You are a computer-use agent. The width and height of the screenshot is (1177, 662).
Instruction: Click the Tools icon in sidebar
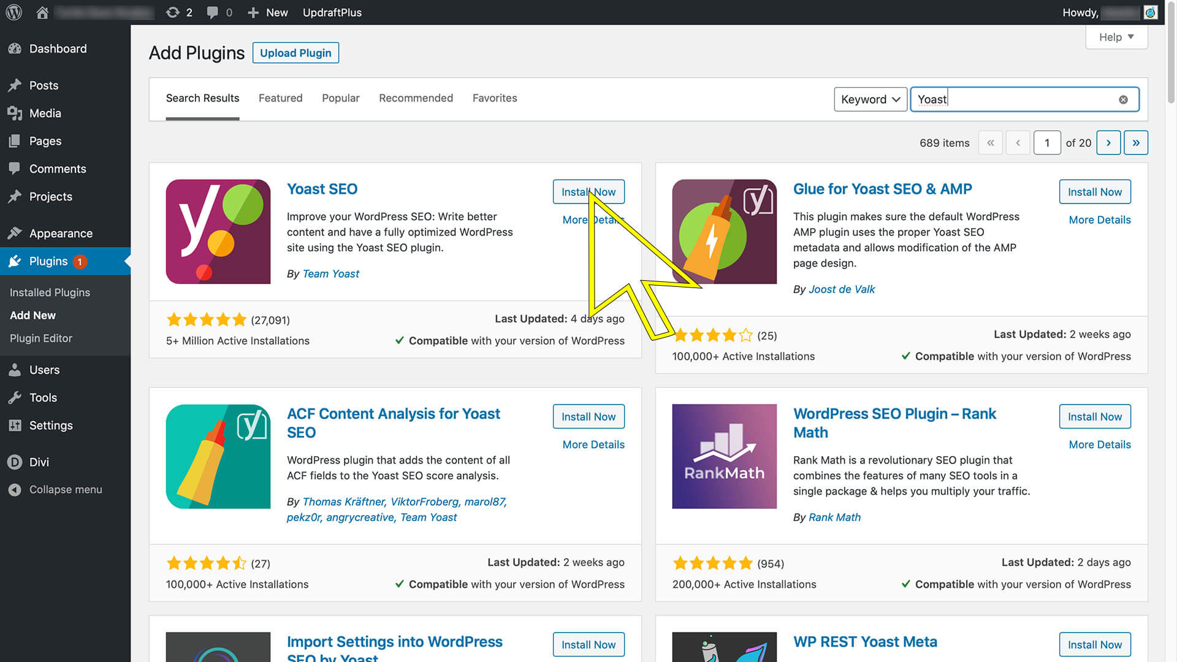point(15,398)
